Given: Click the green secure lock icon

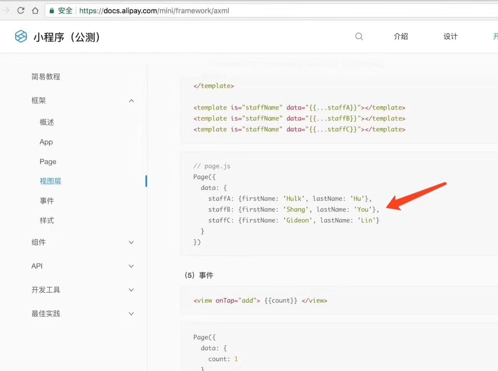Looking at the screenshot, I should (51, 10).
